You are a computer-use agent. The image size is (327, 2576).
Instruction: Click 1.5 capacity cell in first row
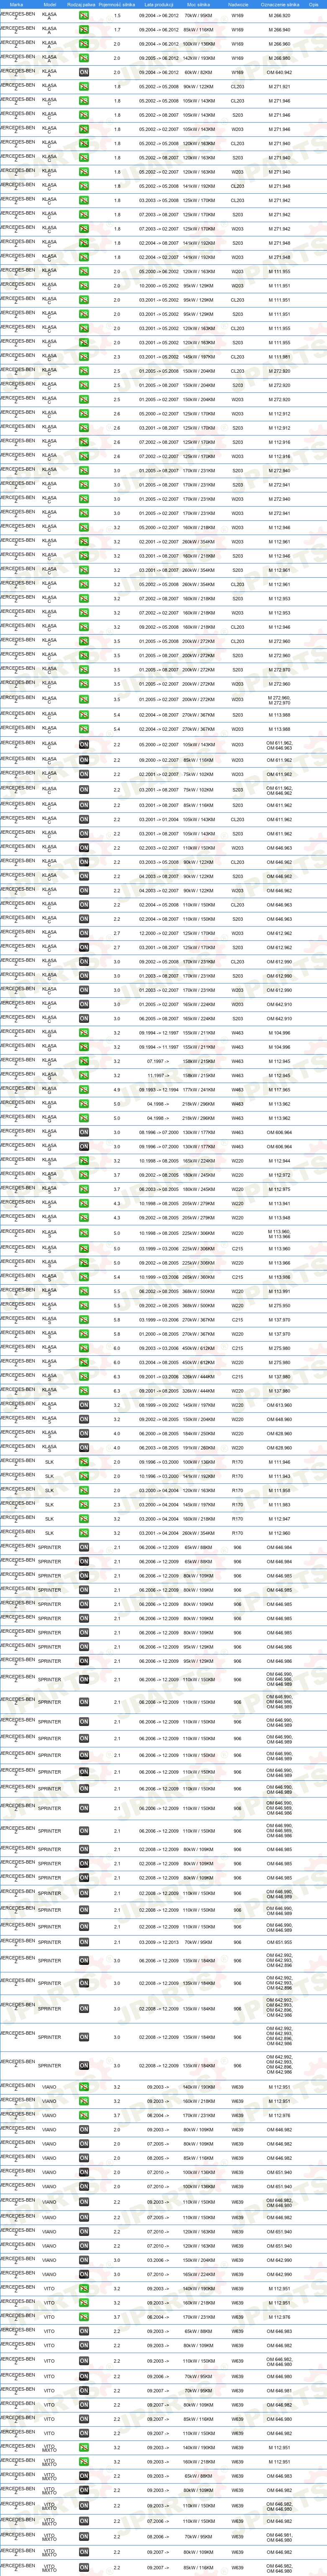click(x=117, y=16)
